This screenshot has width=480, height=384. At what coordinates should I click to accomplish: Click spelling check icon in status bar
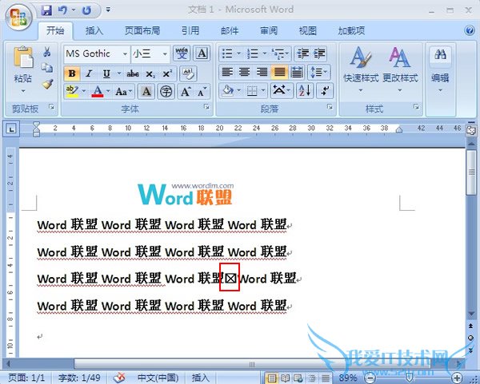(119, 378)
